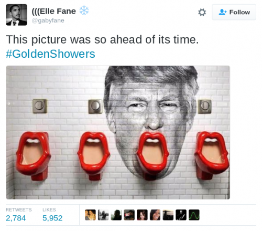The width and height of the screenshot is (262, 231).
Task: Open the @gabyfane handle link
Action: [48, 20]
